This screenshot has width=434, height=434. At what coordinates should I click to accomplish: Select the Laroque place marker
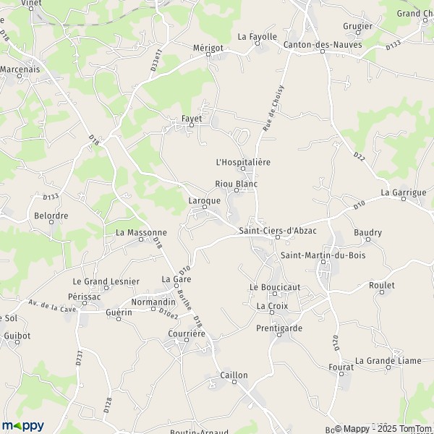(205, 207)
